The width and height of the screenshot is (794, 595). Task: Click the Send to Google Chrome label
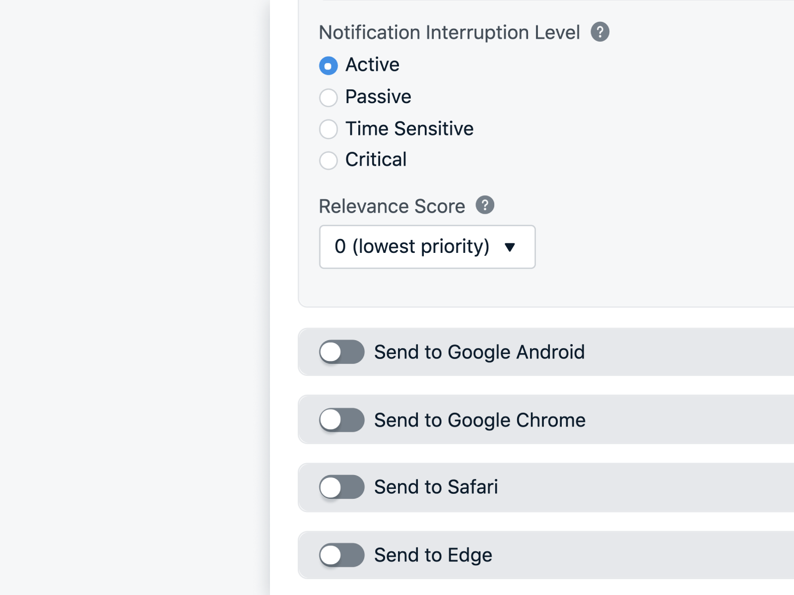[x=479, y=420]
